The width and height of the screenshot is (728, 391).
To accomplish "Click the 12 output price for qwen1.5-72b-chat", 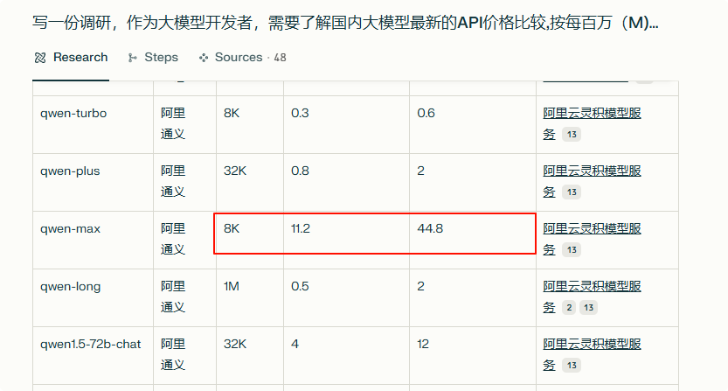I will pos(423,344).
